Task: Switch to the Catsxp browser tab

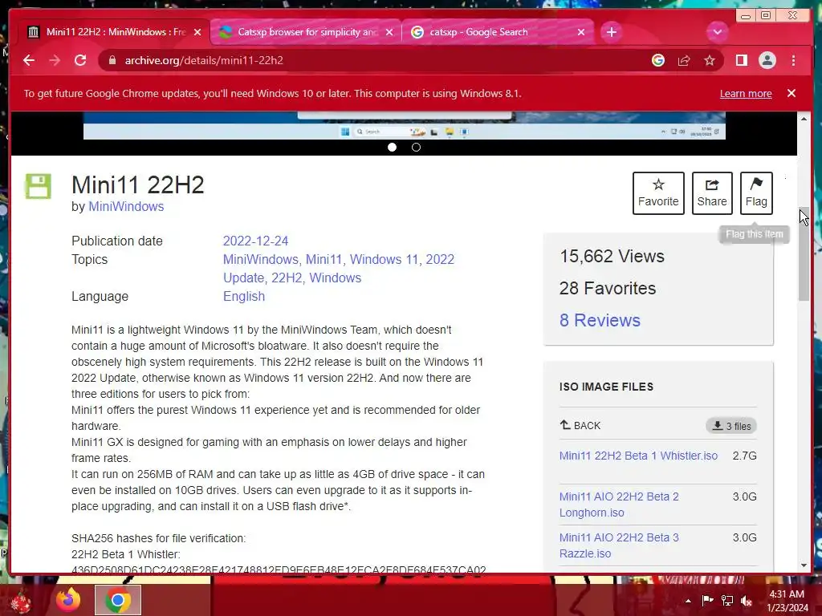Action: point(306,32)
